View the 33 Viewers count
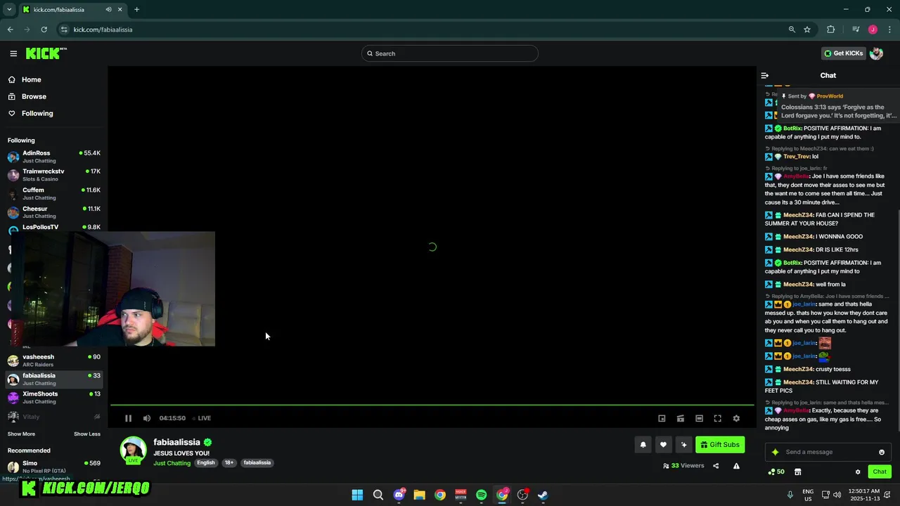Viewport: 900px width, 506px height. tap(683, 465)
